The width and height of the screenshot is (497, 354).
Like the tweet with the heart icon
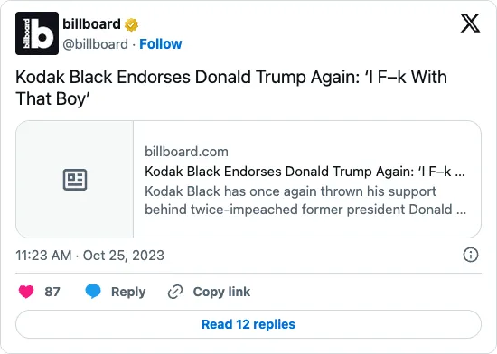point(26,292)
